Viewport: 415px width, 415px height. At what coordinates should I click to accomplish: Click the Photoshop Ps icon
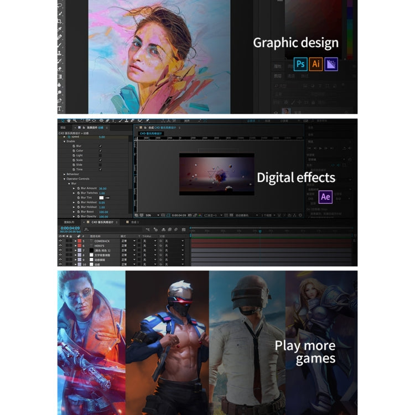pyautogui.click(x=300, y=64)
